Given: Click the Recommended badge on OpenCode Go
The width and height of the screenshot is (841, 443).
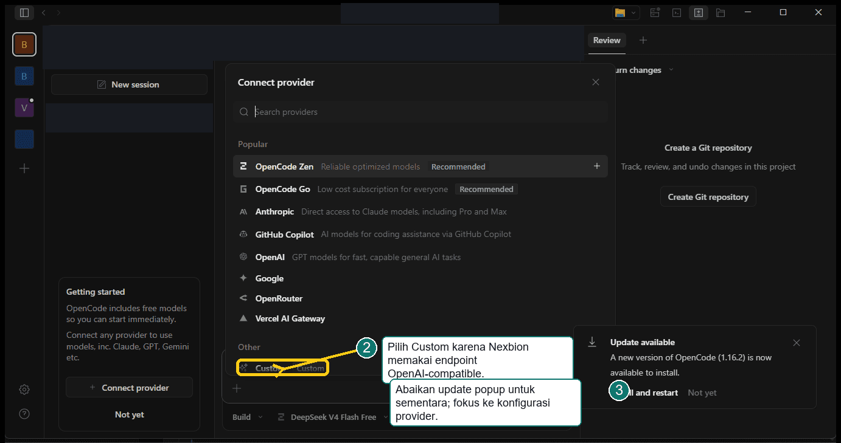Looking at the screenshot, I should click(486, 189).
